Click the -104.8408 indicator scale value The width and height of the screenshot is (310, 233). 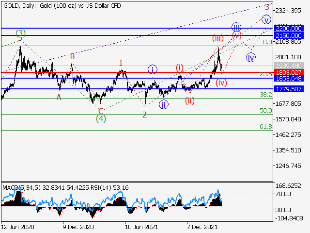289,218
